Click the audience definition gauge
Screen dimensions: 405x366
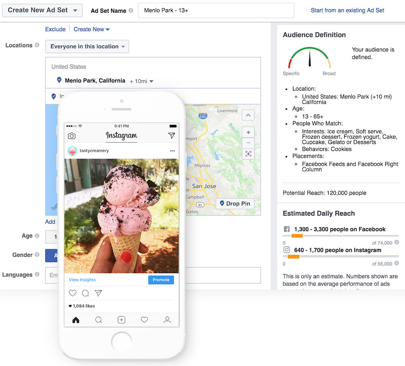309,57
